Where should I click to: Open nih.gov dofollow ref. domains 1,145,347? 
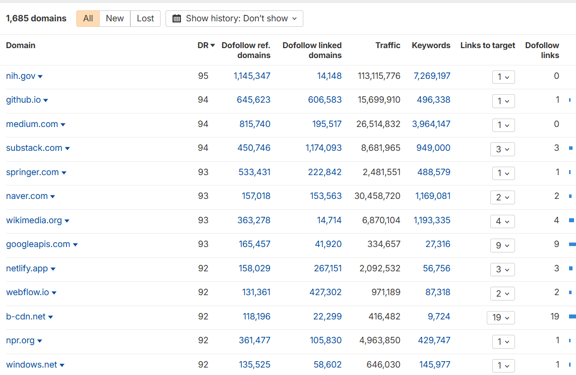252,76
